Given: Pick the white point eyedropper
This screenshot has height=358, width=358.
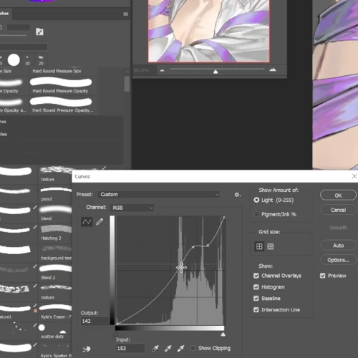Looking at the screenshot, I should point(181,349).
